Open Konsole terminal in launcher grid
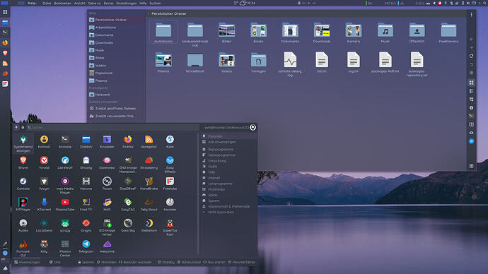 65,142
